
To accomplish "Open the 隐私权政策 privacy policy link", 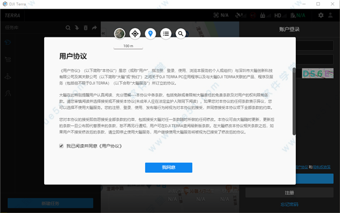I will click(322, 167).
